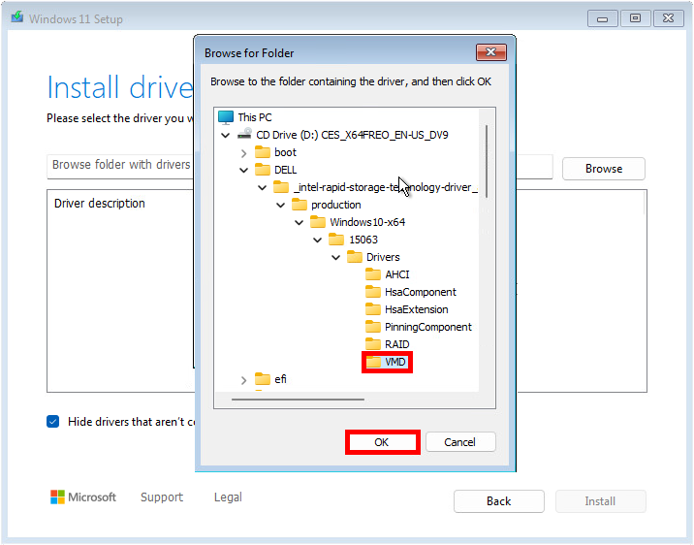
Task: Click the production folder icon
Action: coord(300,205)
